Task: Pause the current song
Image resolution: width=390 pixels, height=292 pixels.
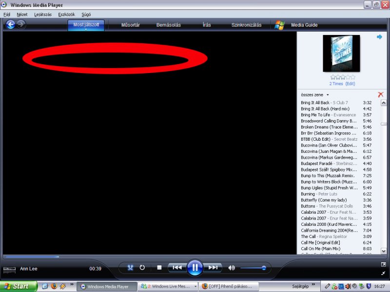Action: point(195,267)
